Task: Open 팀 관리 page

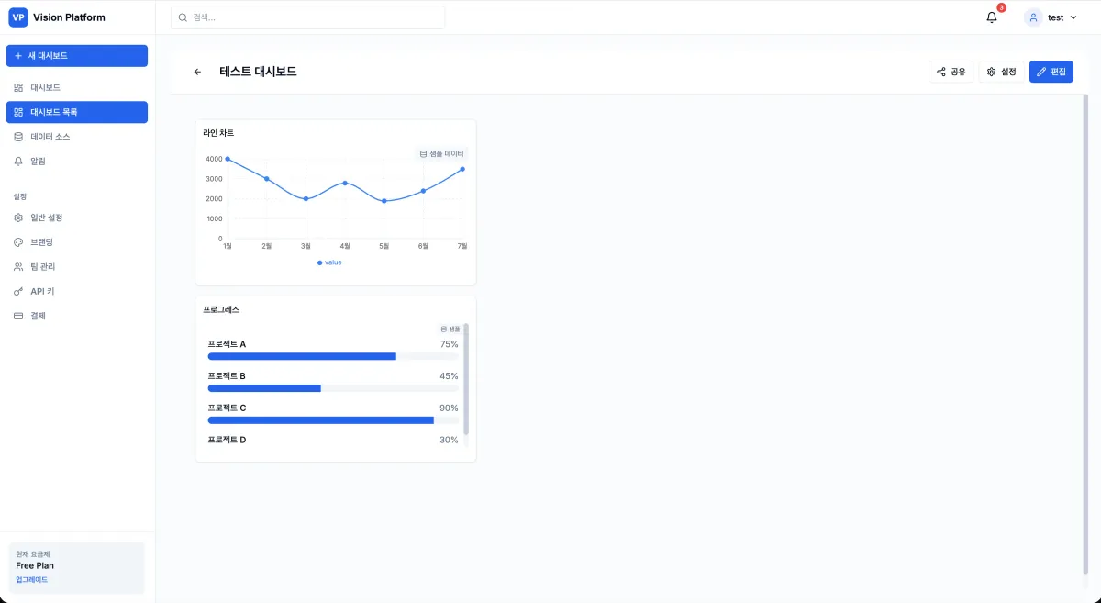Action: 42,267
